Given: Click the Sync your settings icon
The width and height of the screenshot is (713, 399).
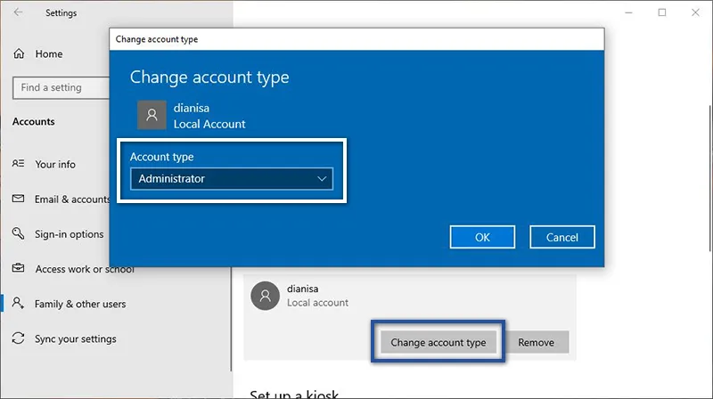Looking at the screenshot, I should point(18,338).
